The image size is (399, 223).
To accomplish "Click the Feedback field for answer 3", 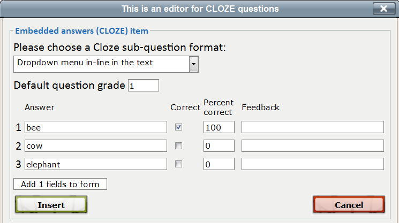I will pos(313,164).
